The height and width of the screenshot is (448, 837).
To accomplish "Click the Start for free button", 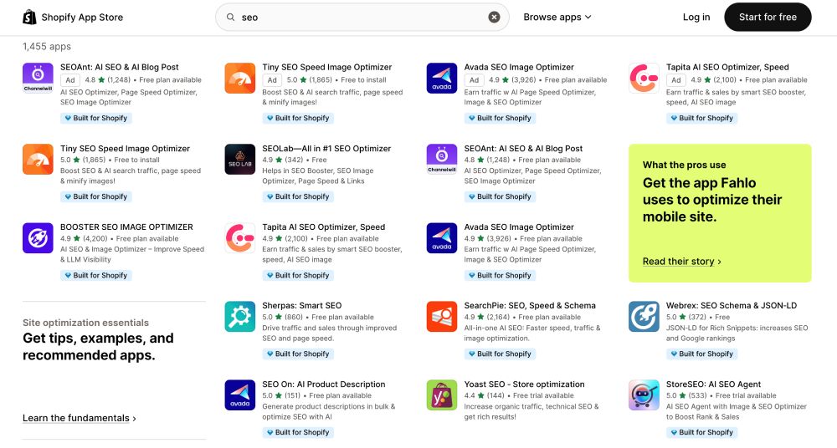I will tap(768, 17).
